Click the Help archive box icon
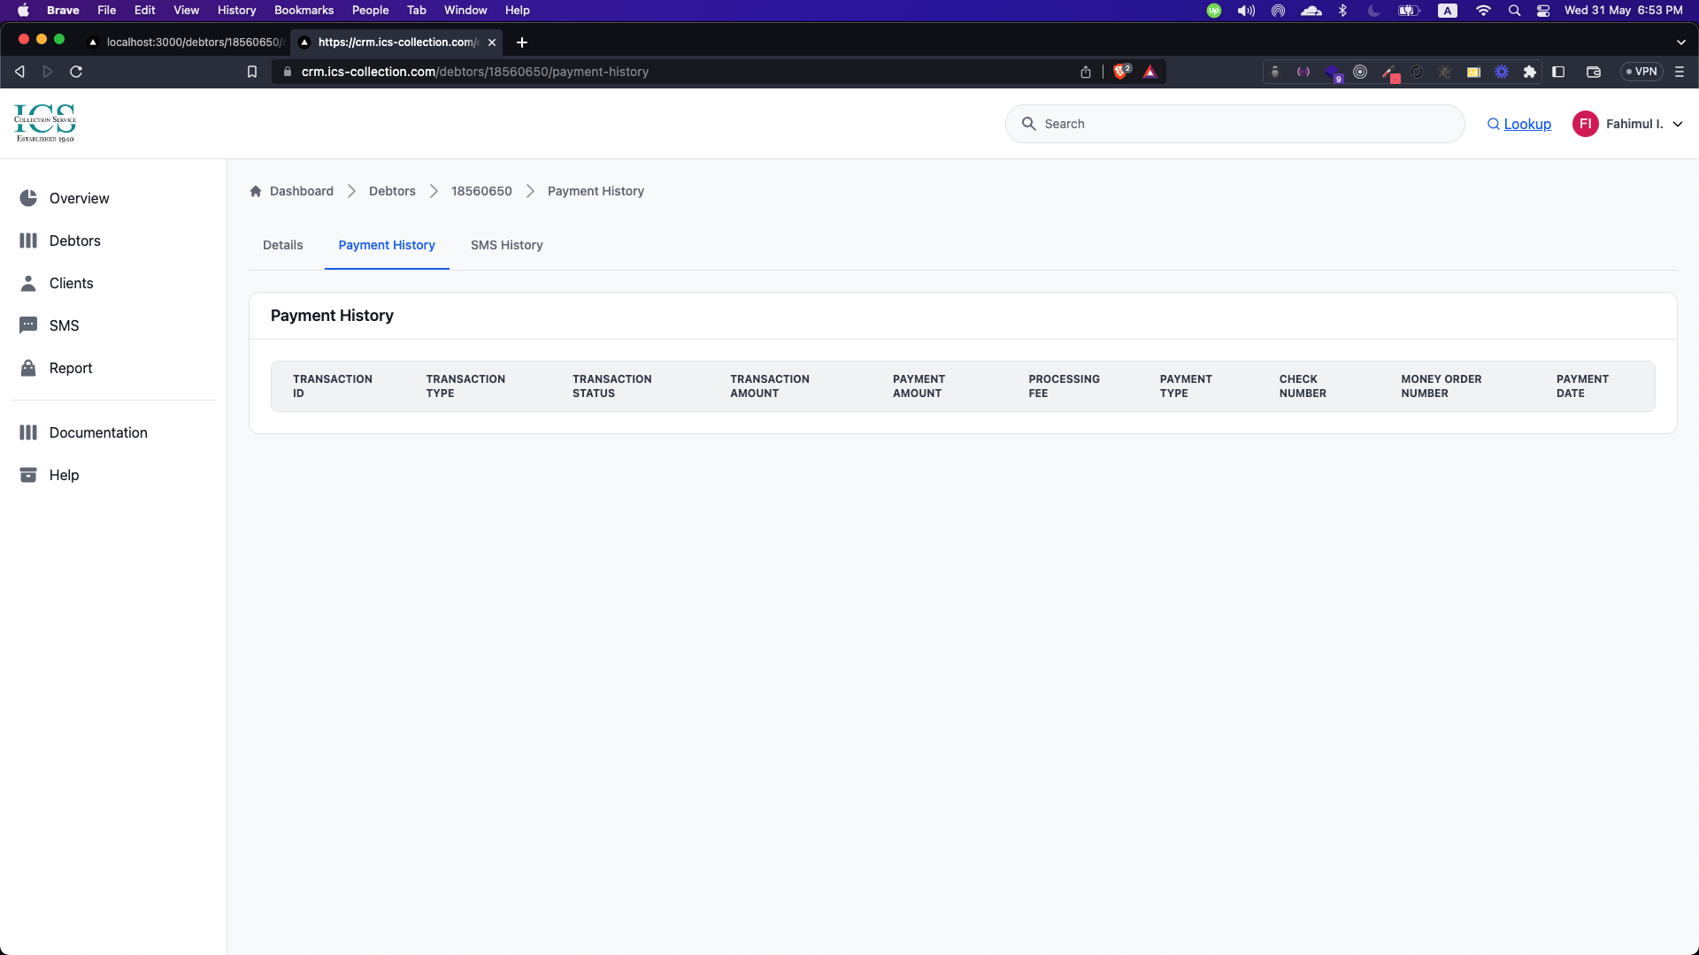Viewport: 1699px width, 955px height. [x=28, y=475]
